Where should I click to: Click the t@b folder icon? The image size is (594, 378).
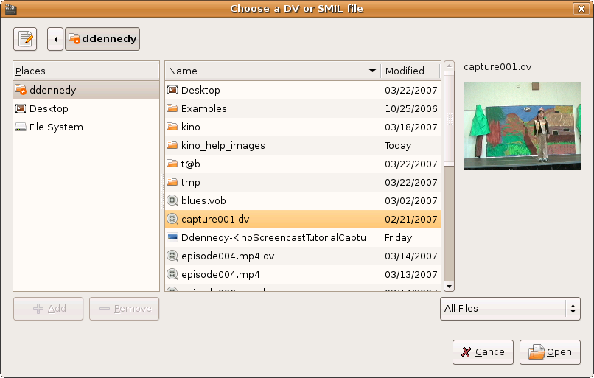pyautogui.click(x=172, y=164)
